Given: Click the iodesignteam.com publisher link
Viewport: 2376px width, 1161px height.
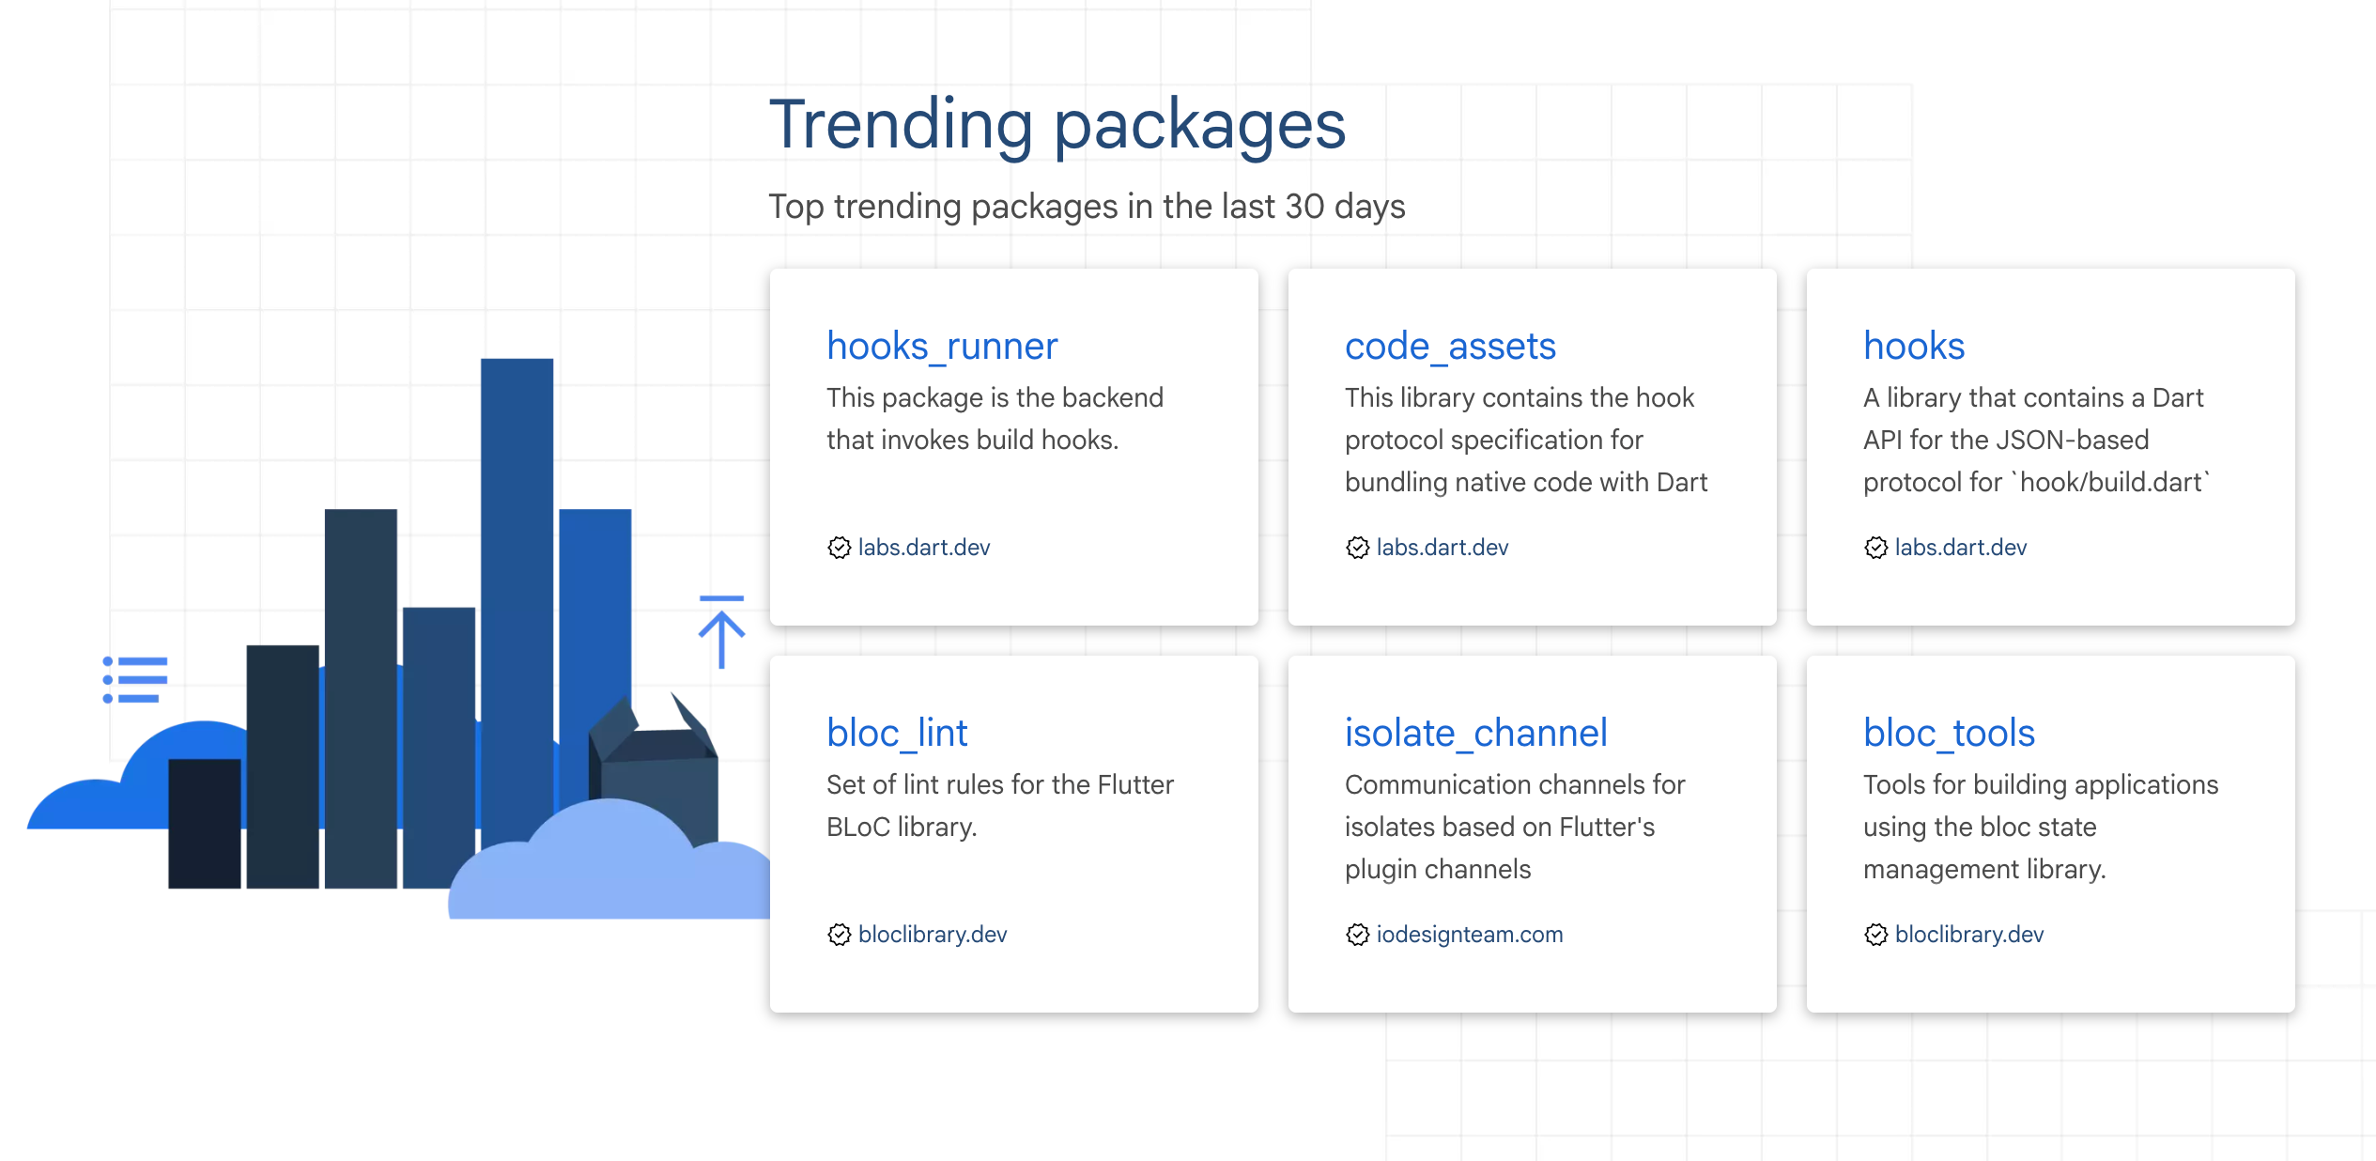Looking at the screenshot, I should (x=1470, y=935).
